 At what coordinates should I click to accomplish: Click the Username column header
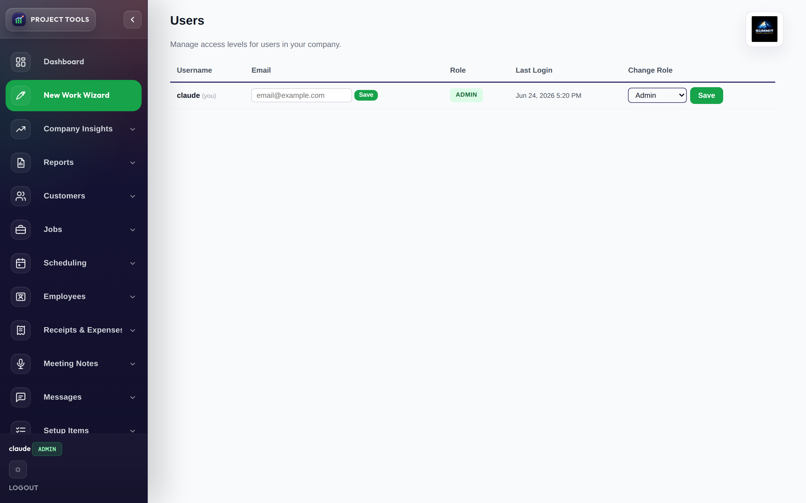(x=194, y=70)
